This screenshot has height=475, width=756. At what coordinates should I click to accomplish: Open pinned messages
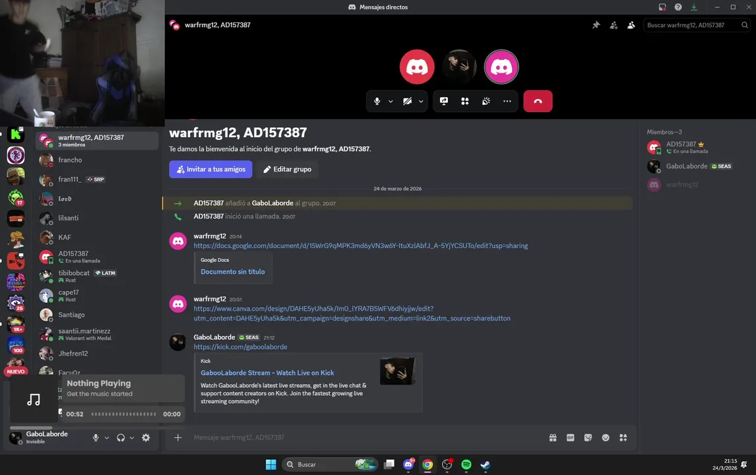[x=596, y=25]
